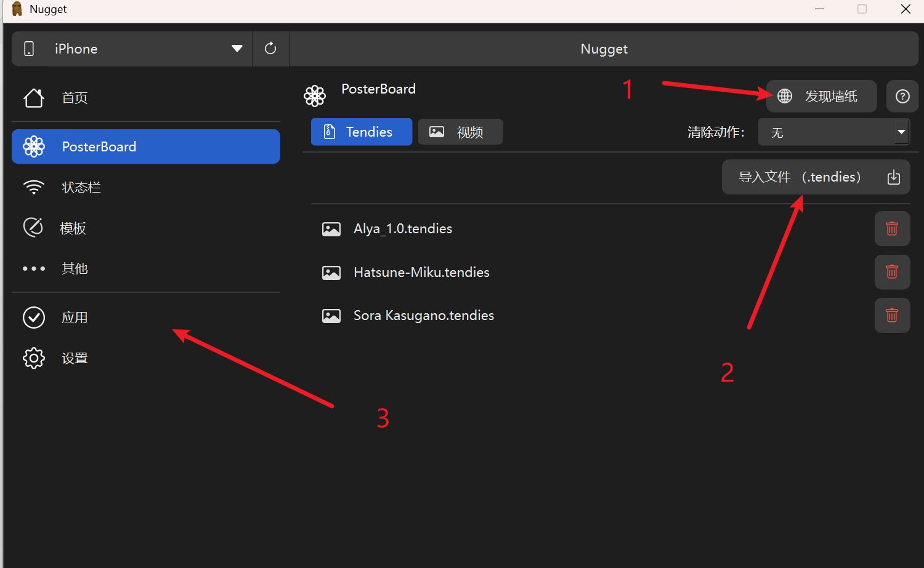The image size is (924, 568).
Task: Switch to the 视频 tab
Action: (460, 132)
